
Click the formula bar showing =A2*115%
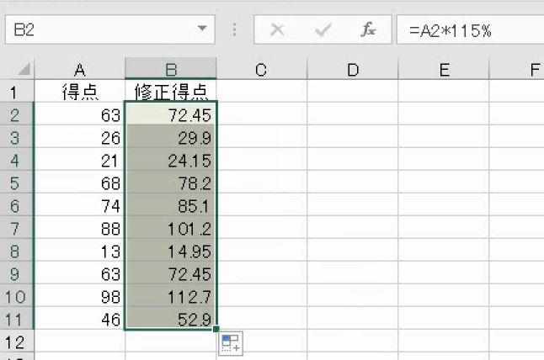coord(471,29)
